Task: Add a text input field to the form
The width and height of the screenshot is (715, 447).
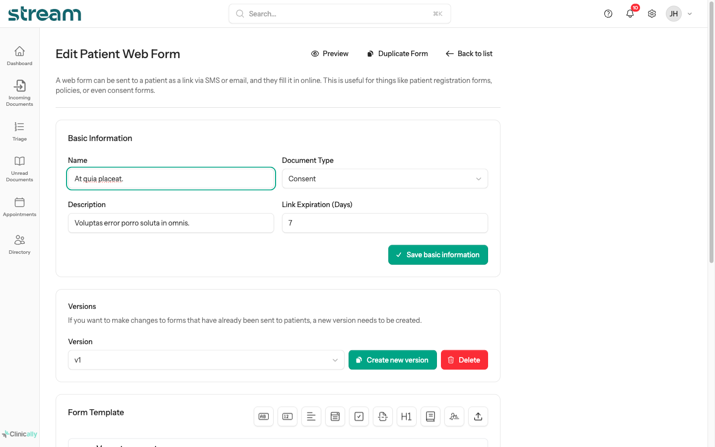Action: point(264,416)
